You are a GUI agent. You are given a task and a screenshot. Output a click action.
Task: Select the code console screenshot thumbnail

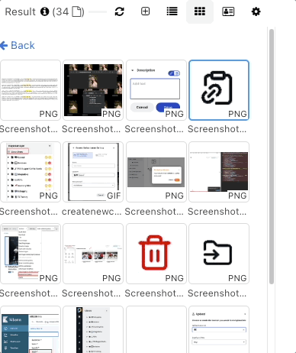(219, 172)
